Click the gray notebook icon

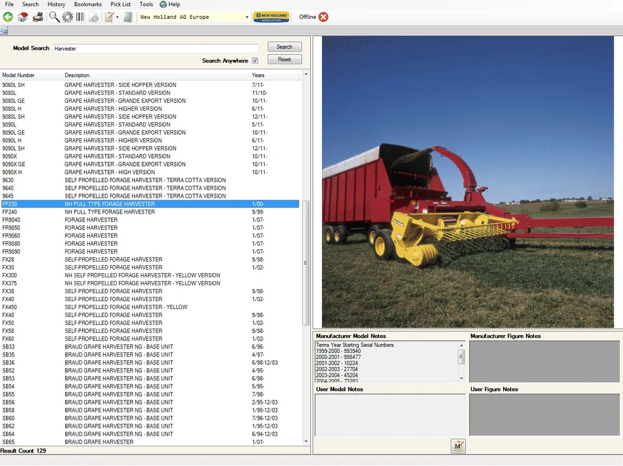(x=128, y=17)
